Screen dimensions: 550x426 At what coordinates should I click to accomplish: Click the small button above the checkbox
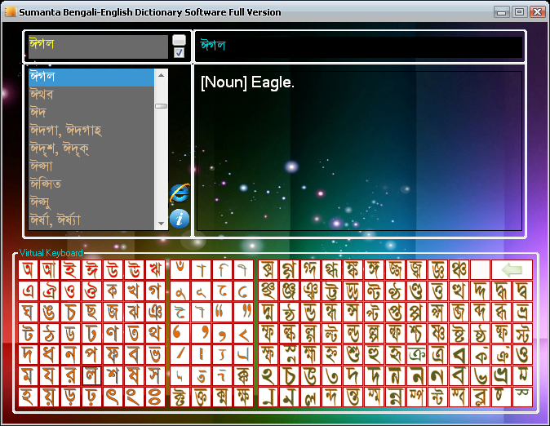click(x=179, y=40)
